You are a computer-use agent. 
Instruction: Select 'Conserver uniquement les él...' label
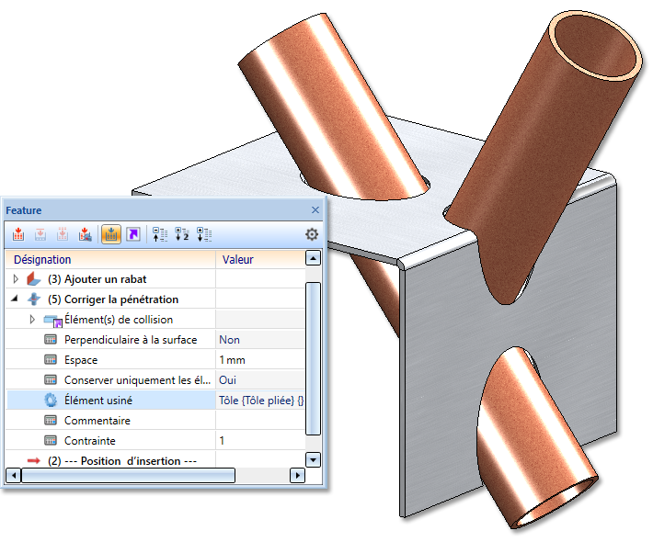tap(137, 379)
